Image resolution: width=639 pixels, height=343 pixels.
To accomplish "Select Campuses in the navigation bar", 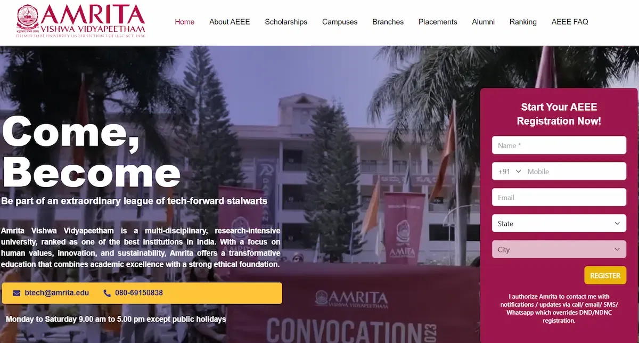I will click(340, 22).
